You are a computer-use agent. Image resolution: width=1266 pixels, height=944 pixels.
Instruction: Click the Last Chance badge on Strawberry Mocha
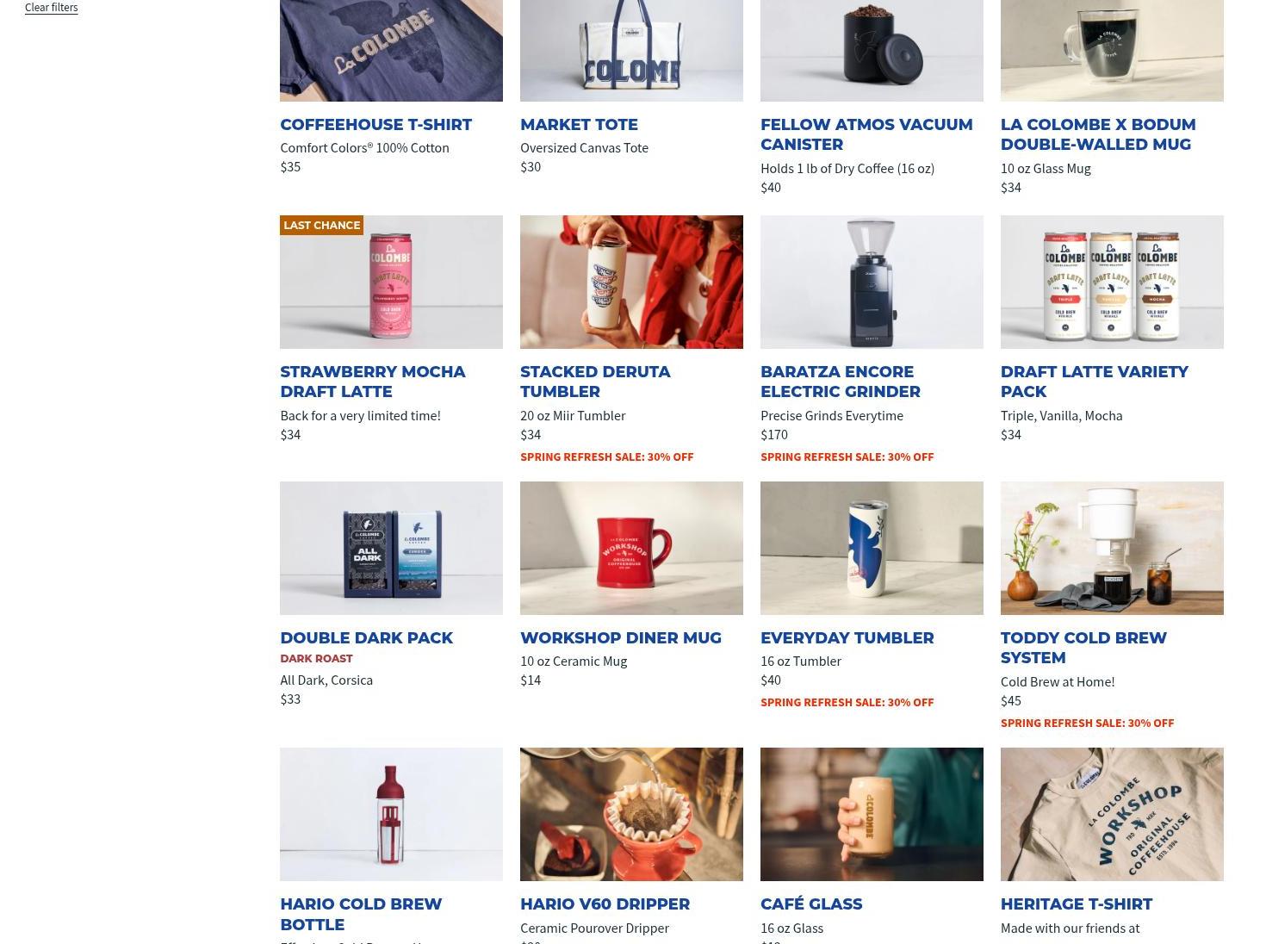321,226
